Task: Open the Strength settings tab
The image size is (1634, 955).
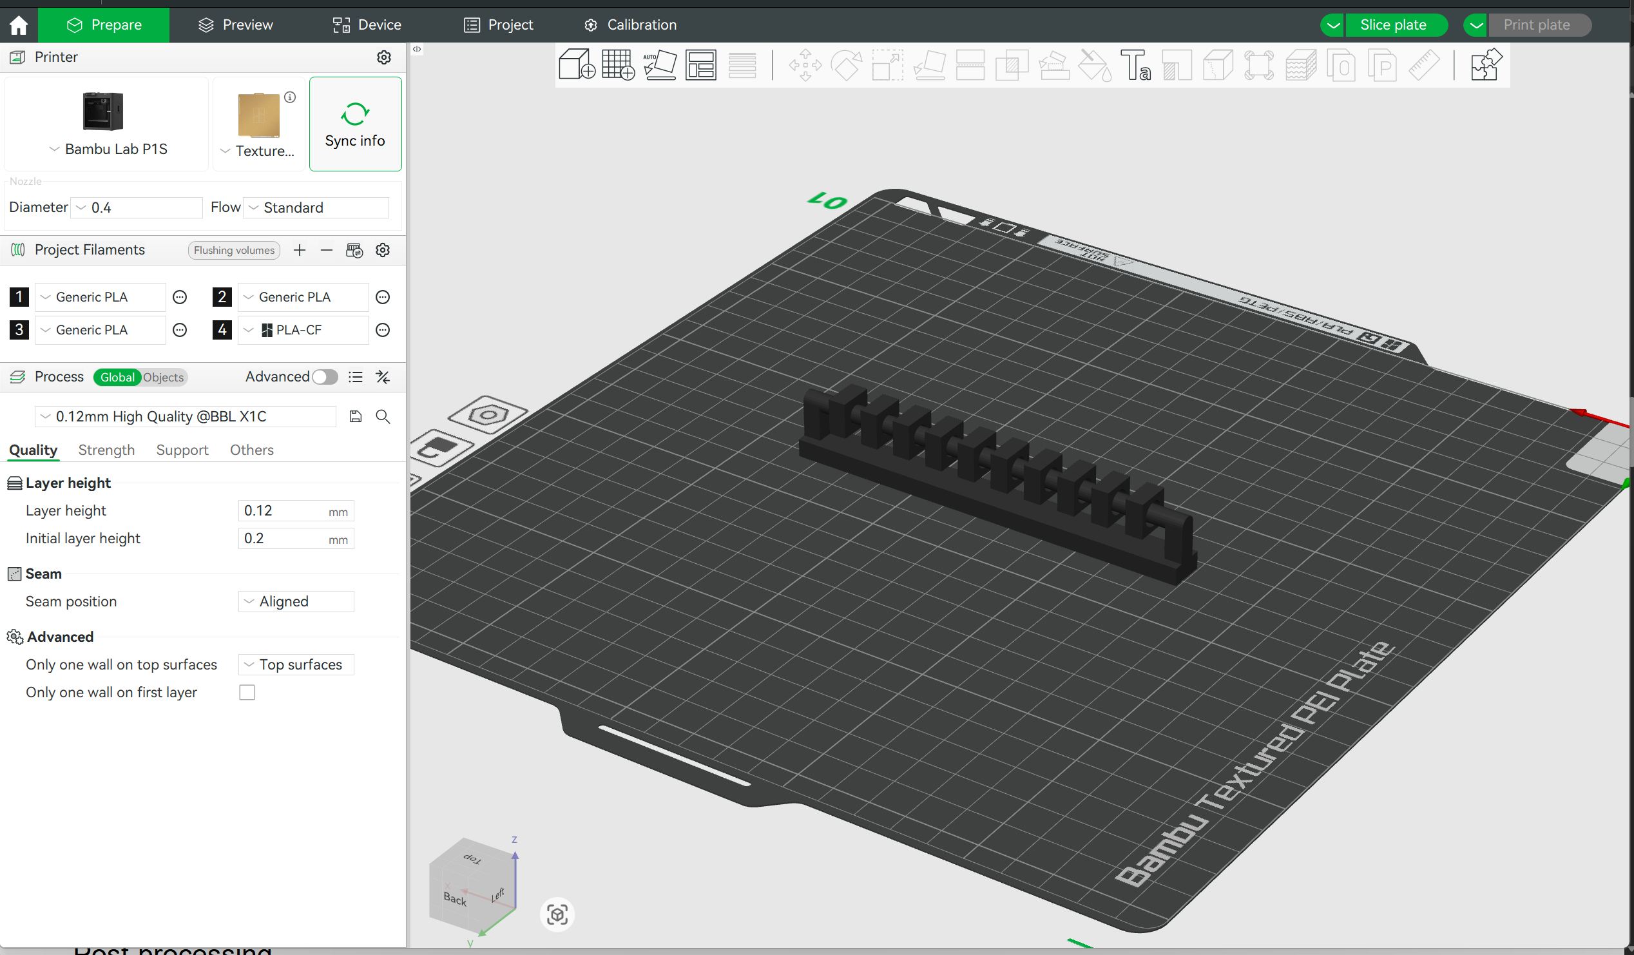Action: (106, 449)
